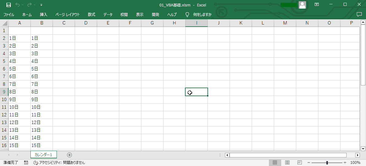The width and height of the screenshot is (366, 166).
Task: Open the Redo history dropdown arrow
Action: [34, 5]
